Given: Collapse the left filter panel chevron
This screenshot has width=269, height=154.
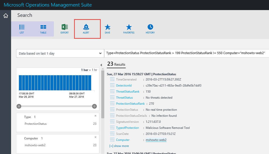Looking at the screenshot, I should coord(102,65).
